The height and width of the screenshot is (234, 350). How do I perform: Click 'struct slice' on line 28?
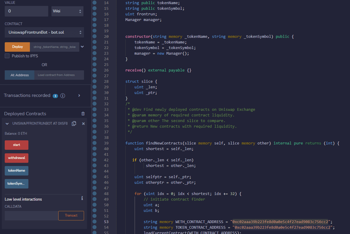139,82
